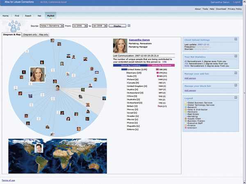246x184 pixels.
Task: Open help icon in Your Net Statistics panel
Action: click(x=236, y=56)
